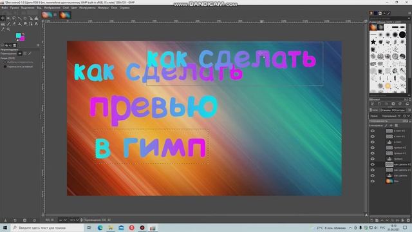This screenshot has width=412, height=232.
Task: Open the Фильтры menu
Action: click(103, 8)
